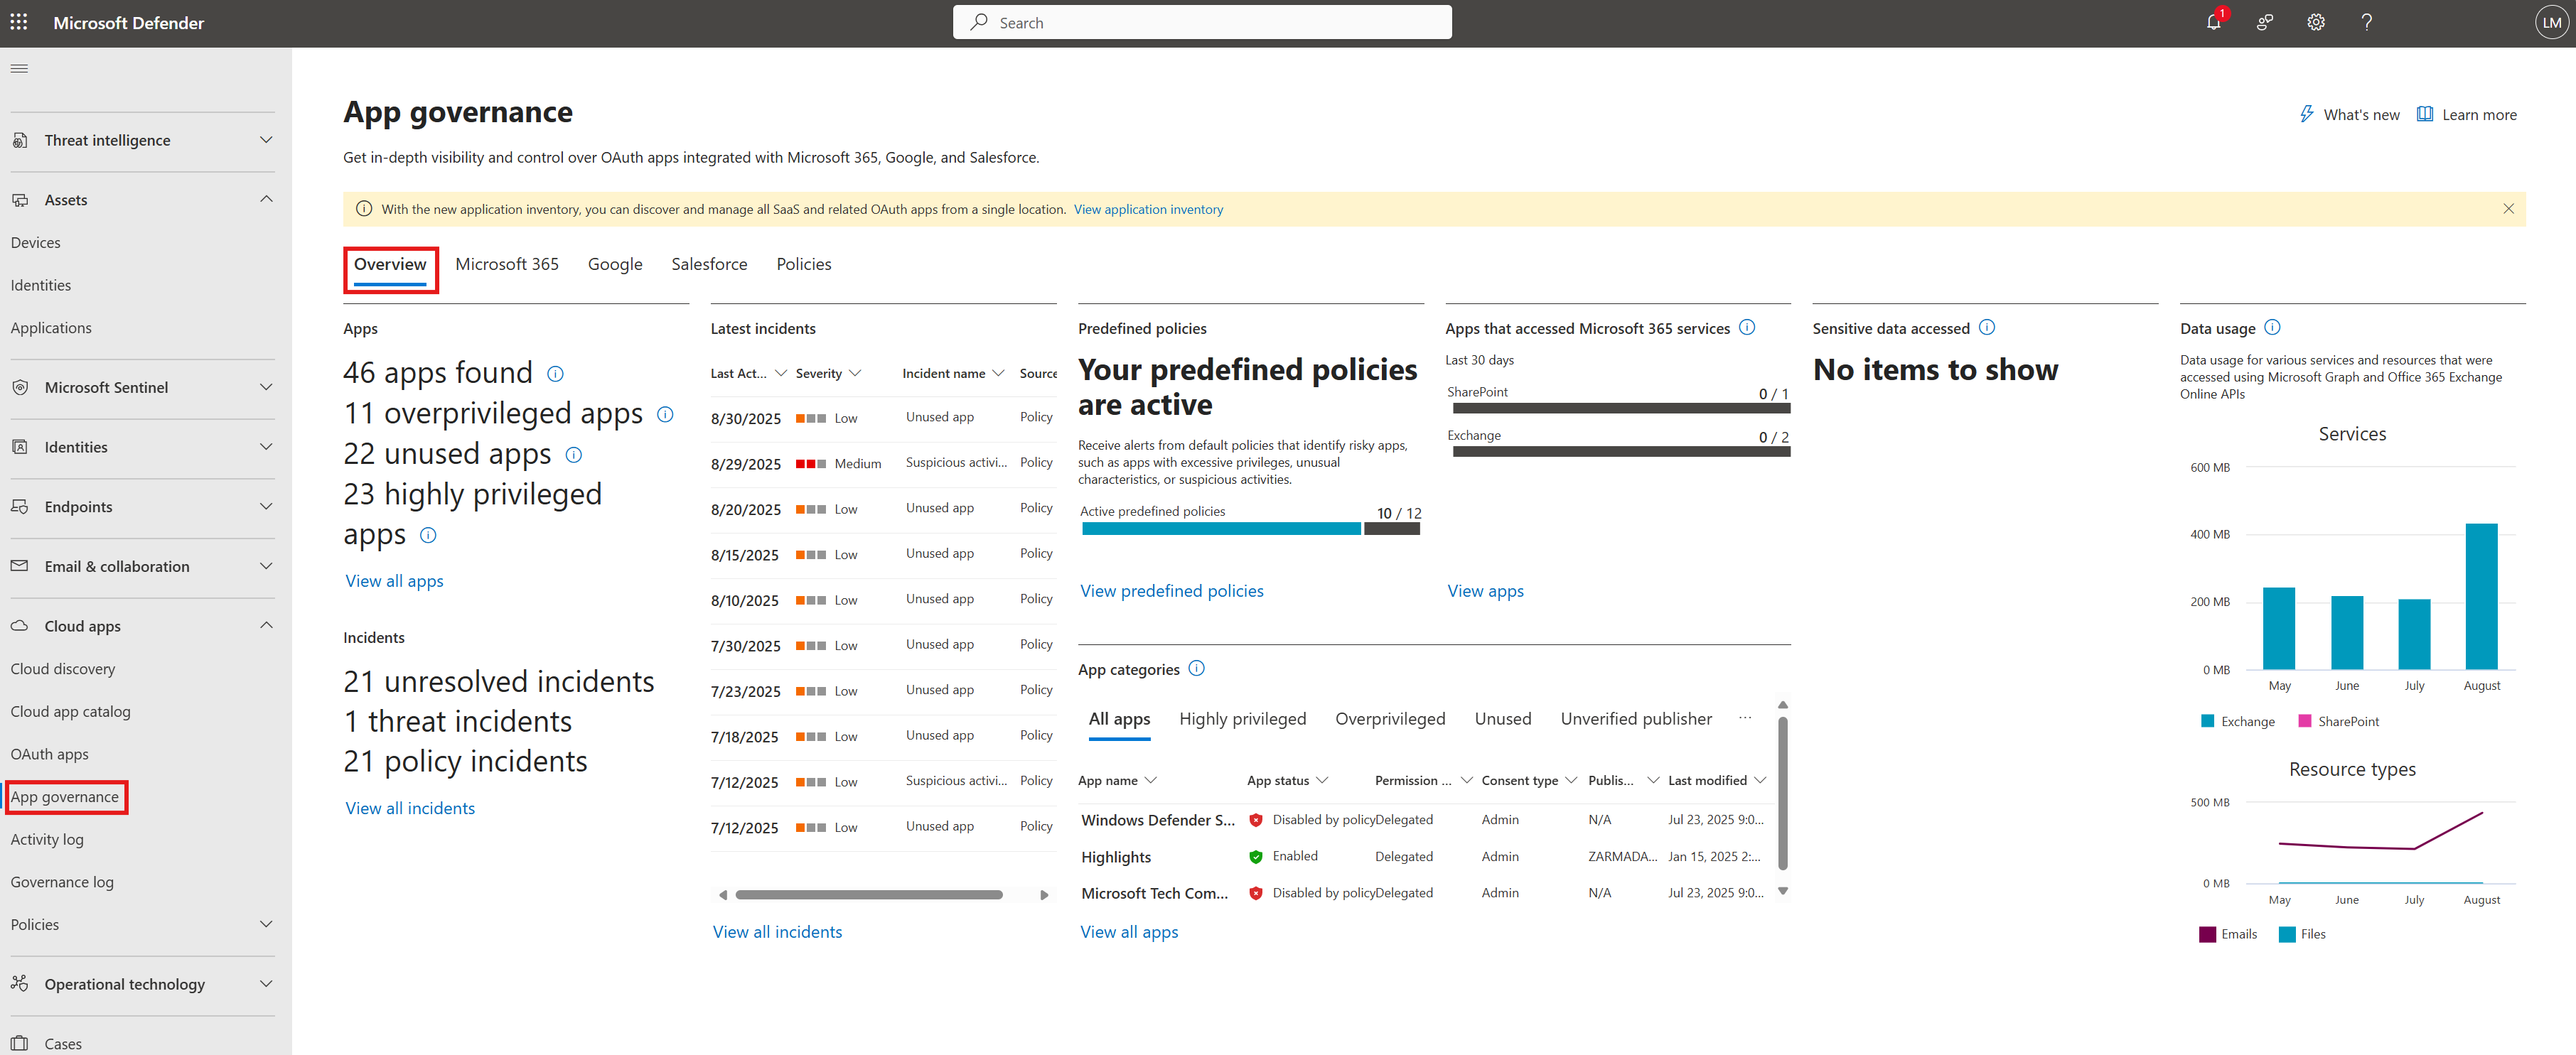Click info icon next to overprivileged apps
The width and height of the screenshot is (2576, 1055).
[x=665, y=413]
